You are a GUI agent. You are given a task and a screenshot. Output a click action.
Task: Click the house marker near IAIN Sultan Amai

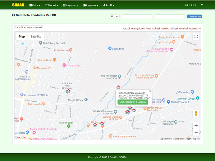tap(68, 91)
